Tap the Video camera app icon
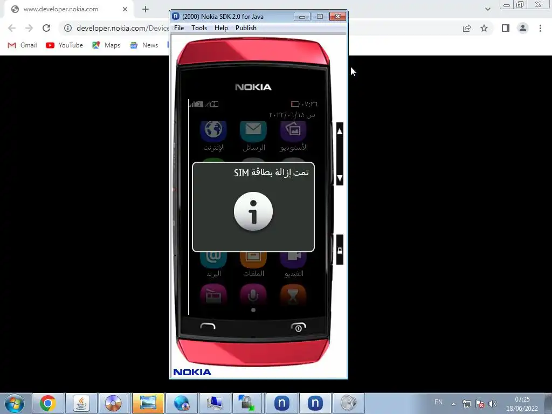 293,260
